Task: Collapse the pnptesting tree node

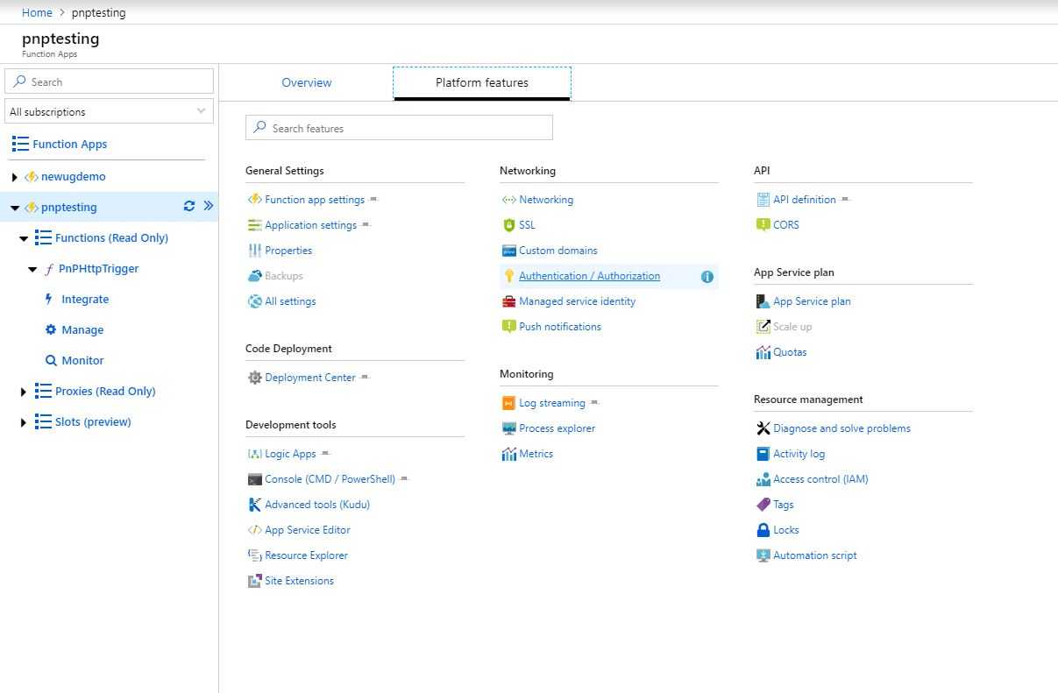Action: point(15,208)
